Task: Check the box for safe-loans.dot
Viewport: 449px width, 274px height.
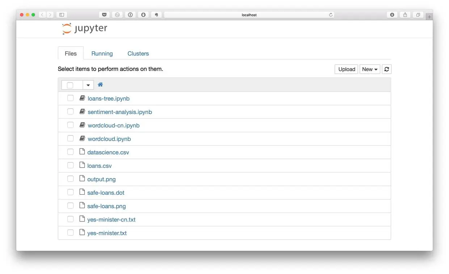Action: click(70, 192)
